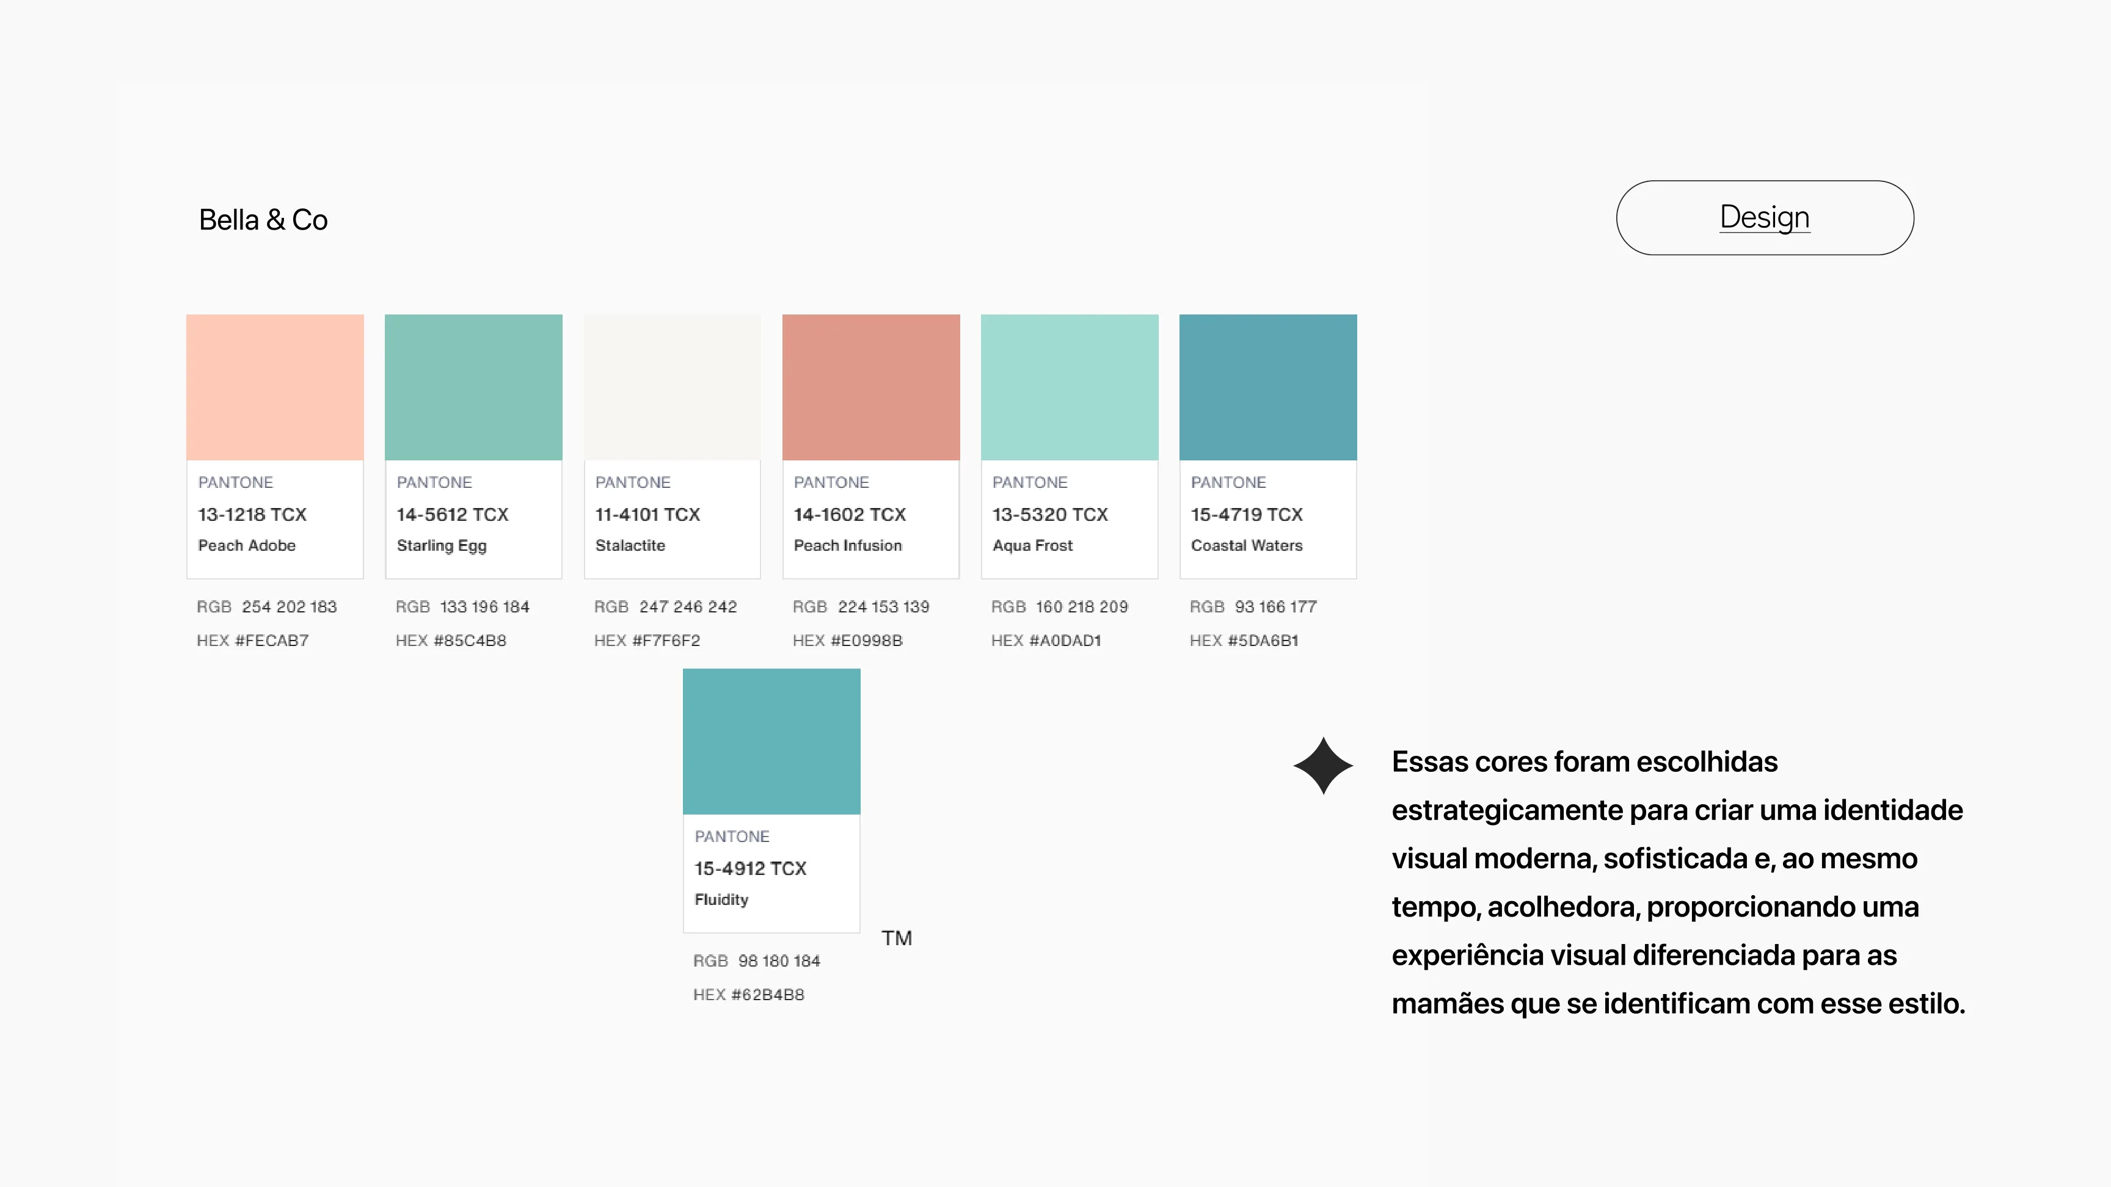Click the Bella & Co brand name
Viewport: 2111px width, 1187px height.
pyautogui.click(x=263, y=220)
